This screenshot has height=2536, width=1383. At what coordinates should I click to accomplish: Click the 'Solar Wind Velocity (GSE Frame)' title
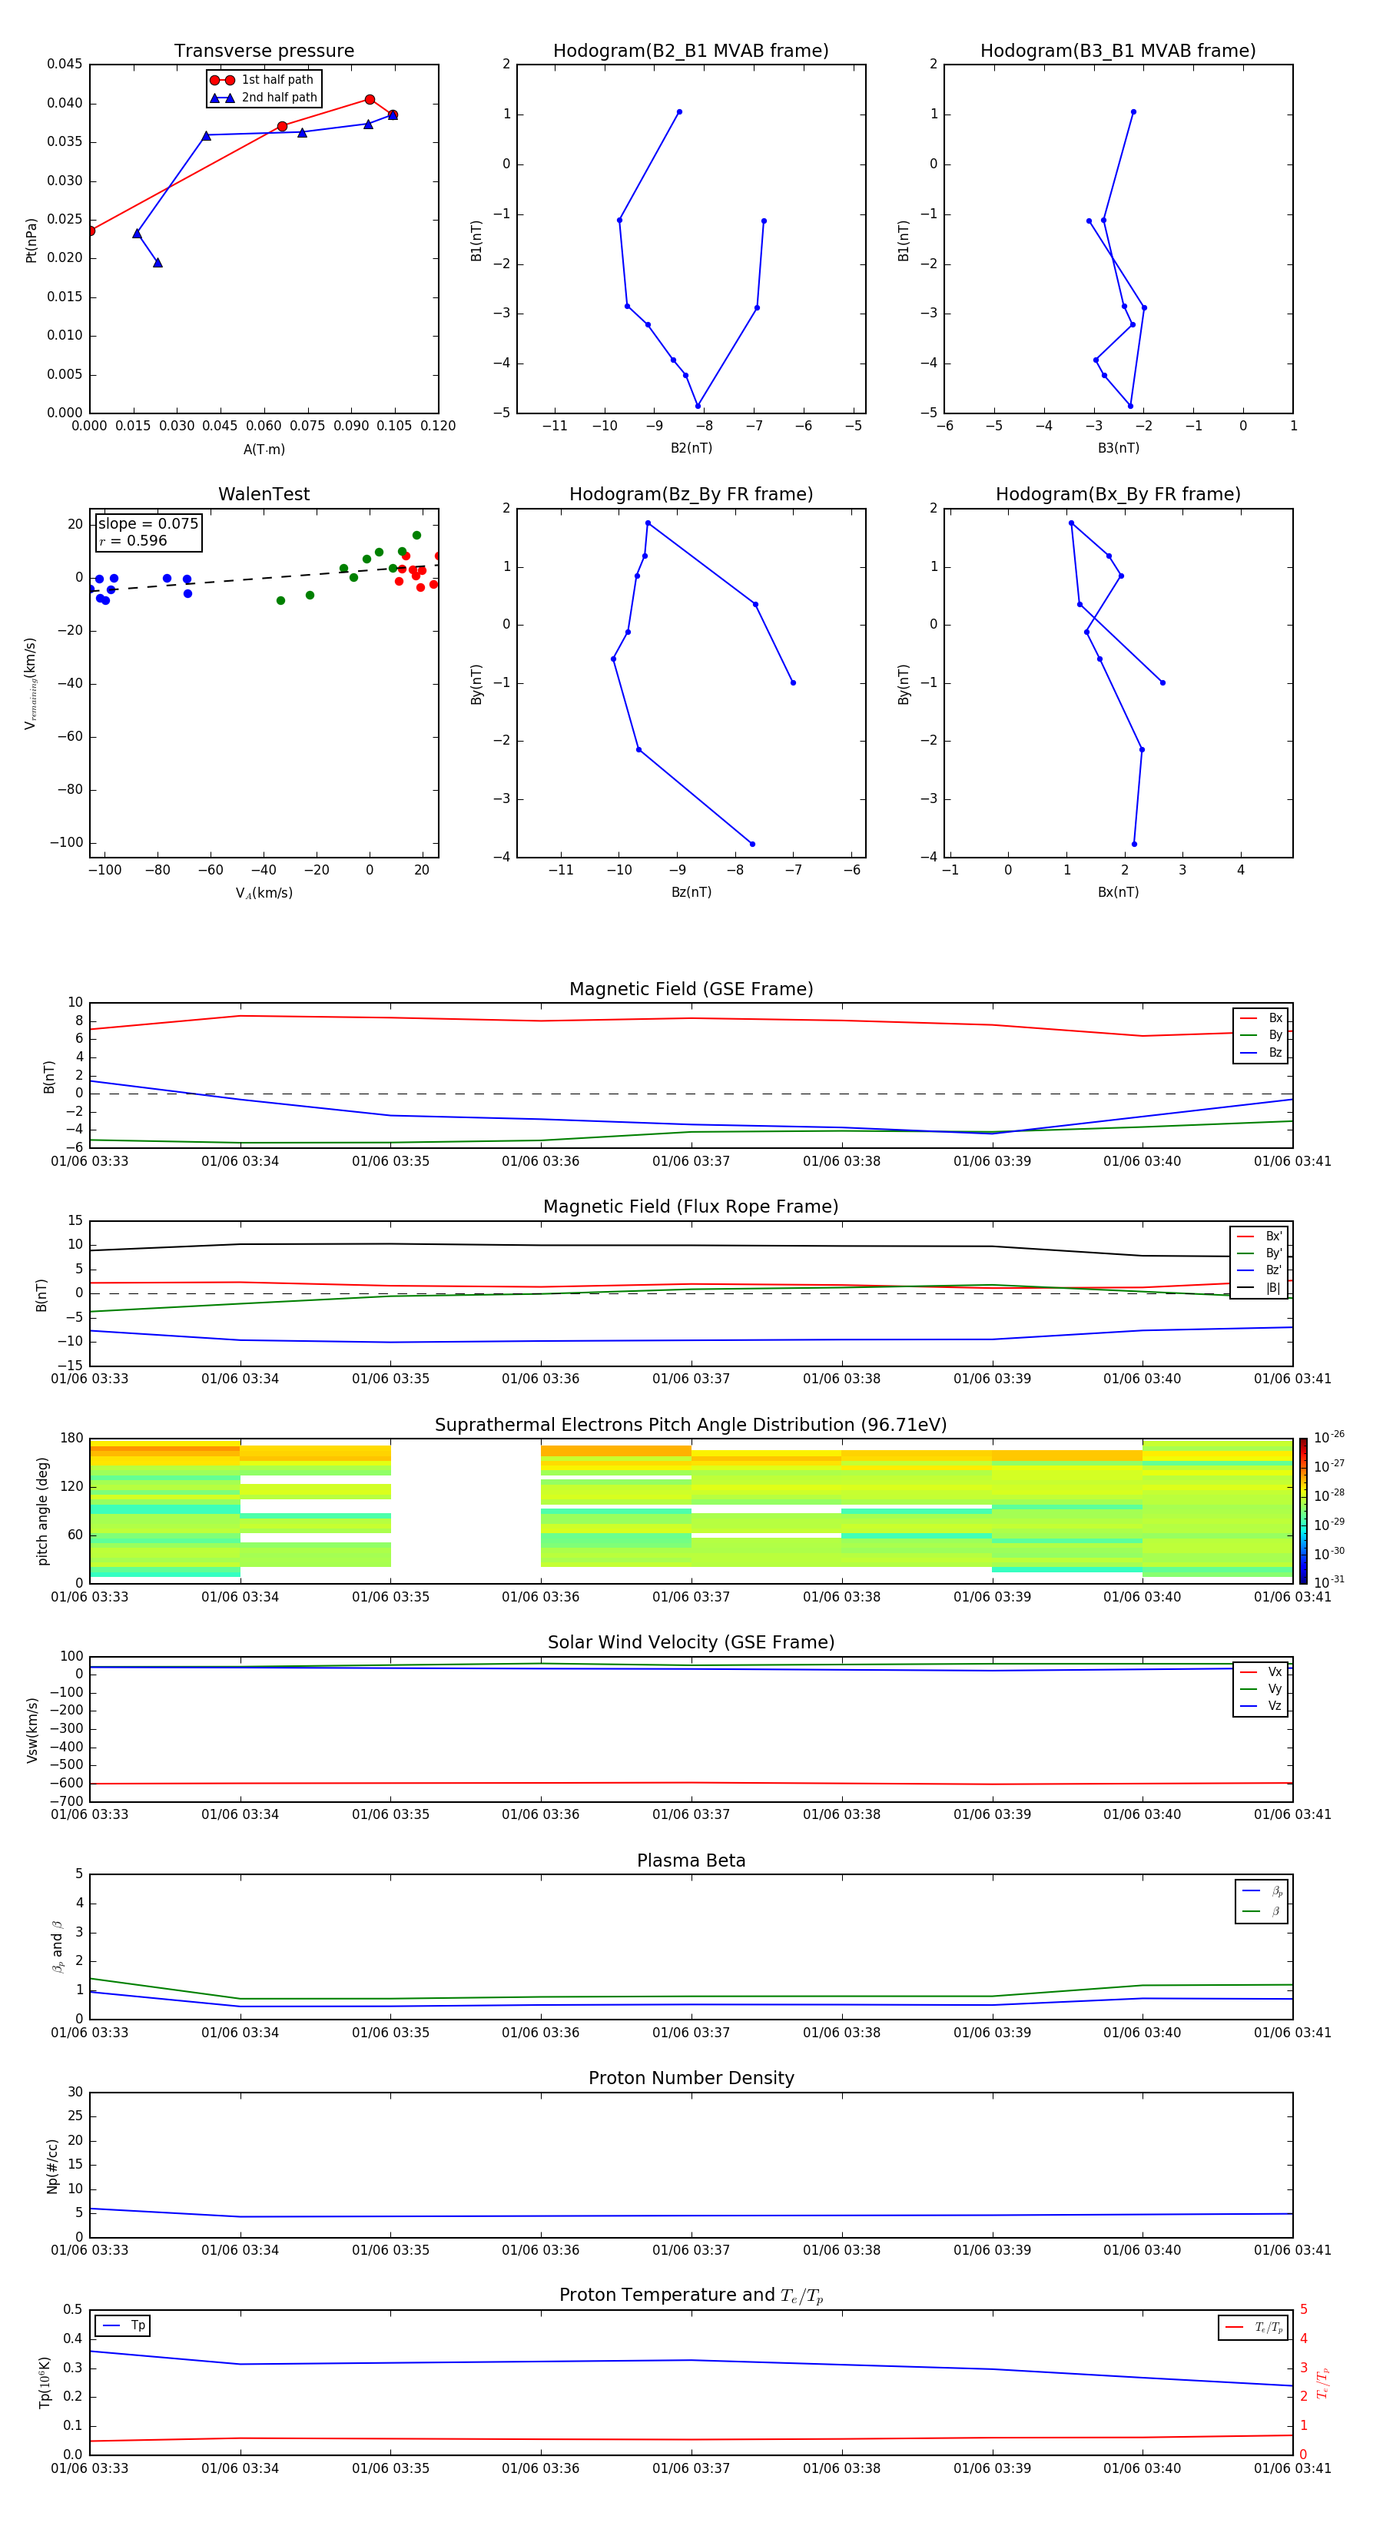(691, 1643)
